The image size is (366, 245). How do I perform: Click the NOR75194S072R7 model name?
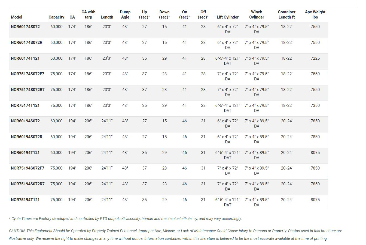28,184
